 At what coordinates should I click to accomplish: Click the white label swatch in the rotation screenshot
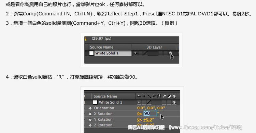pyautogui.click(x=95, y=102)
